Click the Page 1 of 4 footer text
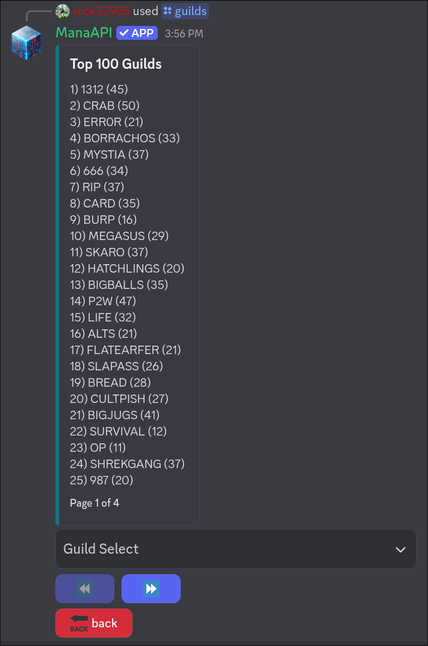This screenshot has width=428, height=646. [94, 502]
